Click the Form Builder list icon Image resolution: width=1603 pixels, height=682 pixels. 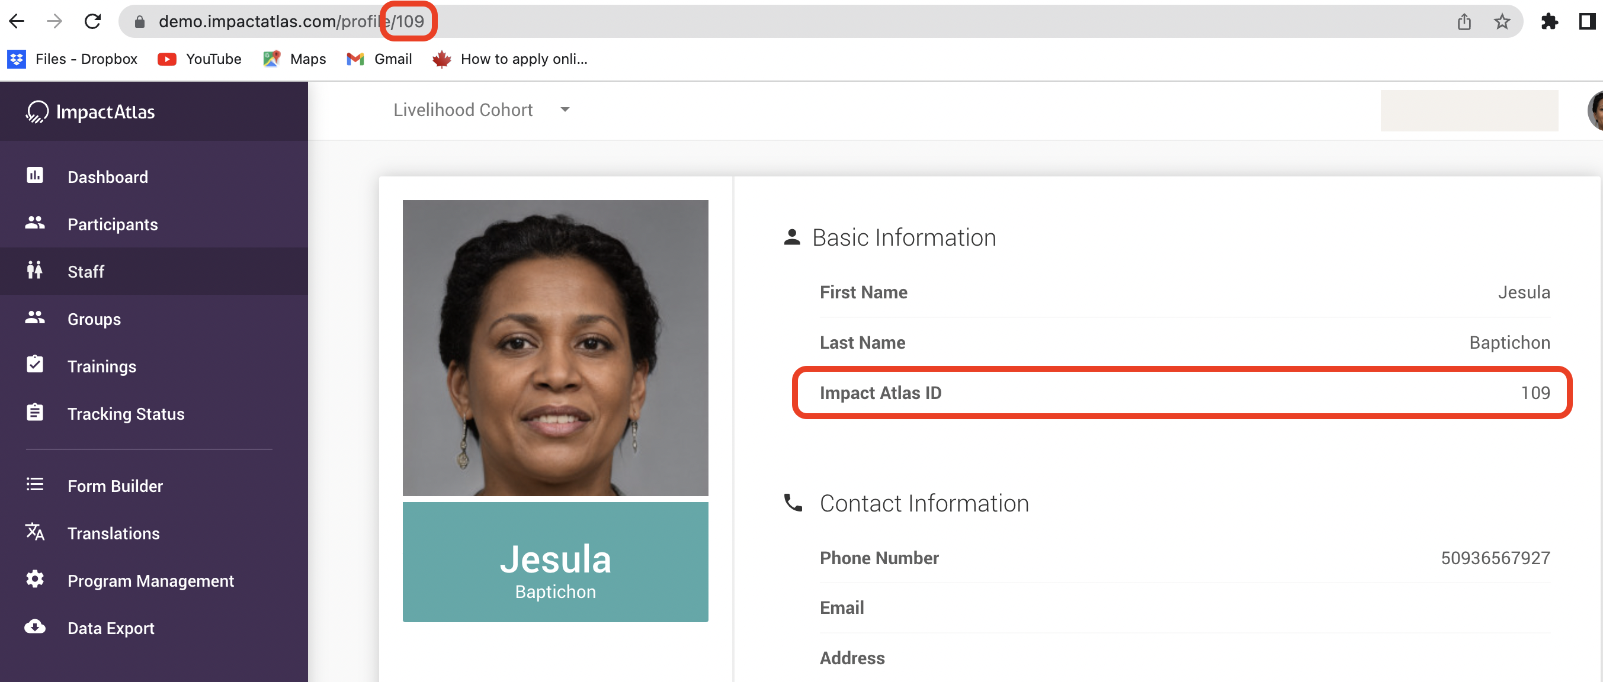click(35, 485)
